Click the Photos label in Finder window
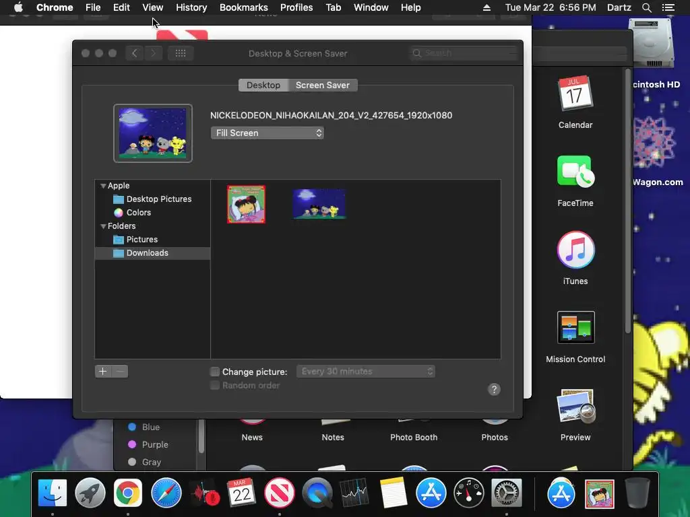 (x=495, y=438)
